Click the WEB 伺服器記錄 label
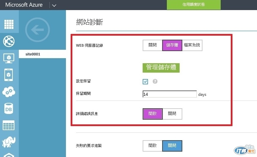Viewport: 257px width, 157px height. coord(89,45)
